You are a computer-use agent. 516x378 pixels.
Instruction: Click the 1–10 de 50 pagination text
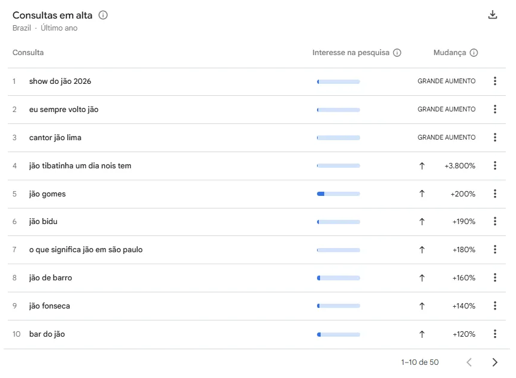[420, 362]
